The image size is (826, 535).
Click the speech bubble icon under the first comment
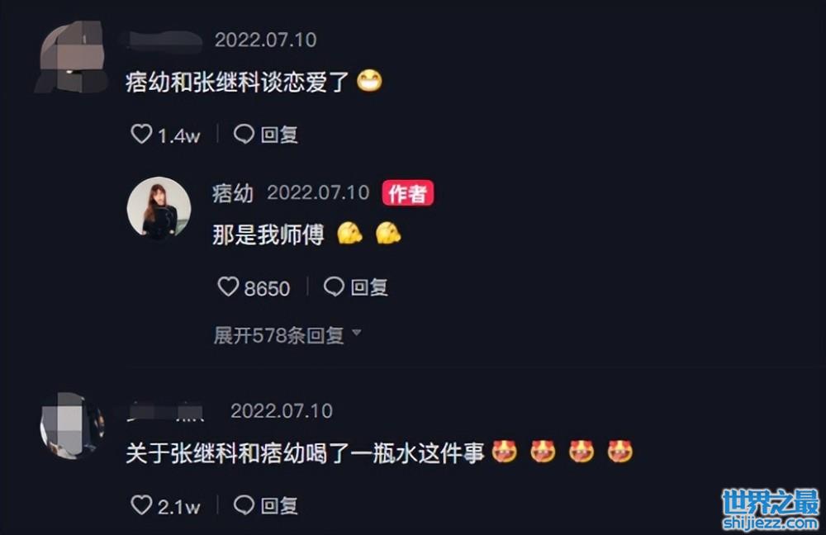pyautogui.click(x=244, y=135)
